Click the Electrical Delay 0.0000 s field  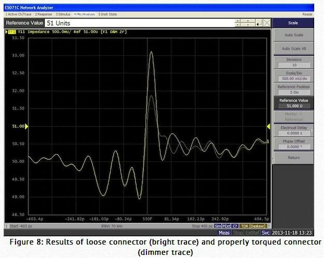294,133
